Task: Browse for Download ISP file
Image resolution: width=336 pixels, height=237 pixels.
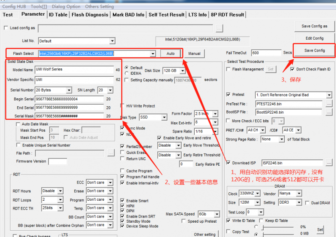Action: 329,163
